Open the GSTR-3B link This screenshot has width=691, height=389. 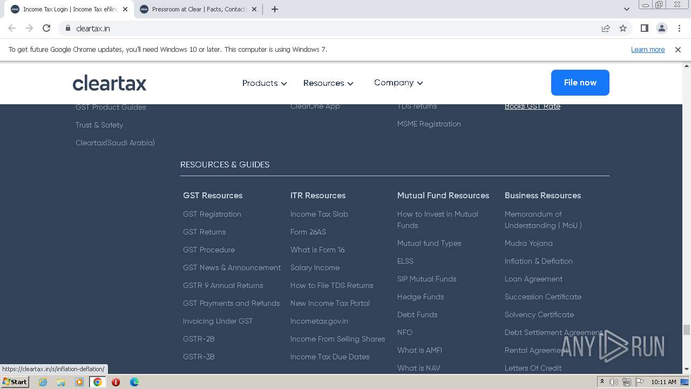click(199, 357)
